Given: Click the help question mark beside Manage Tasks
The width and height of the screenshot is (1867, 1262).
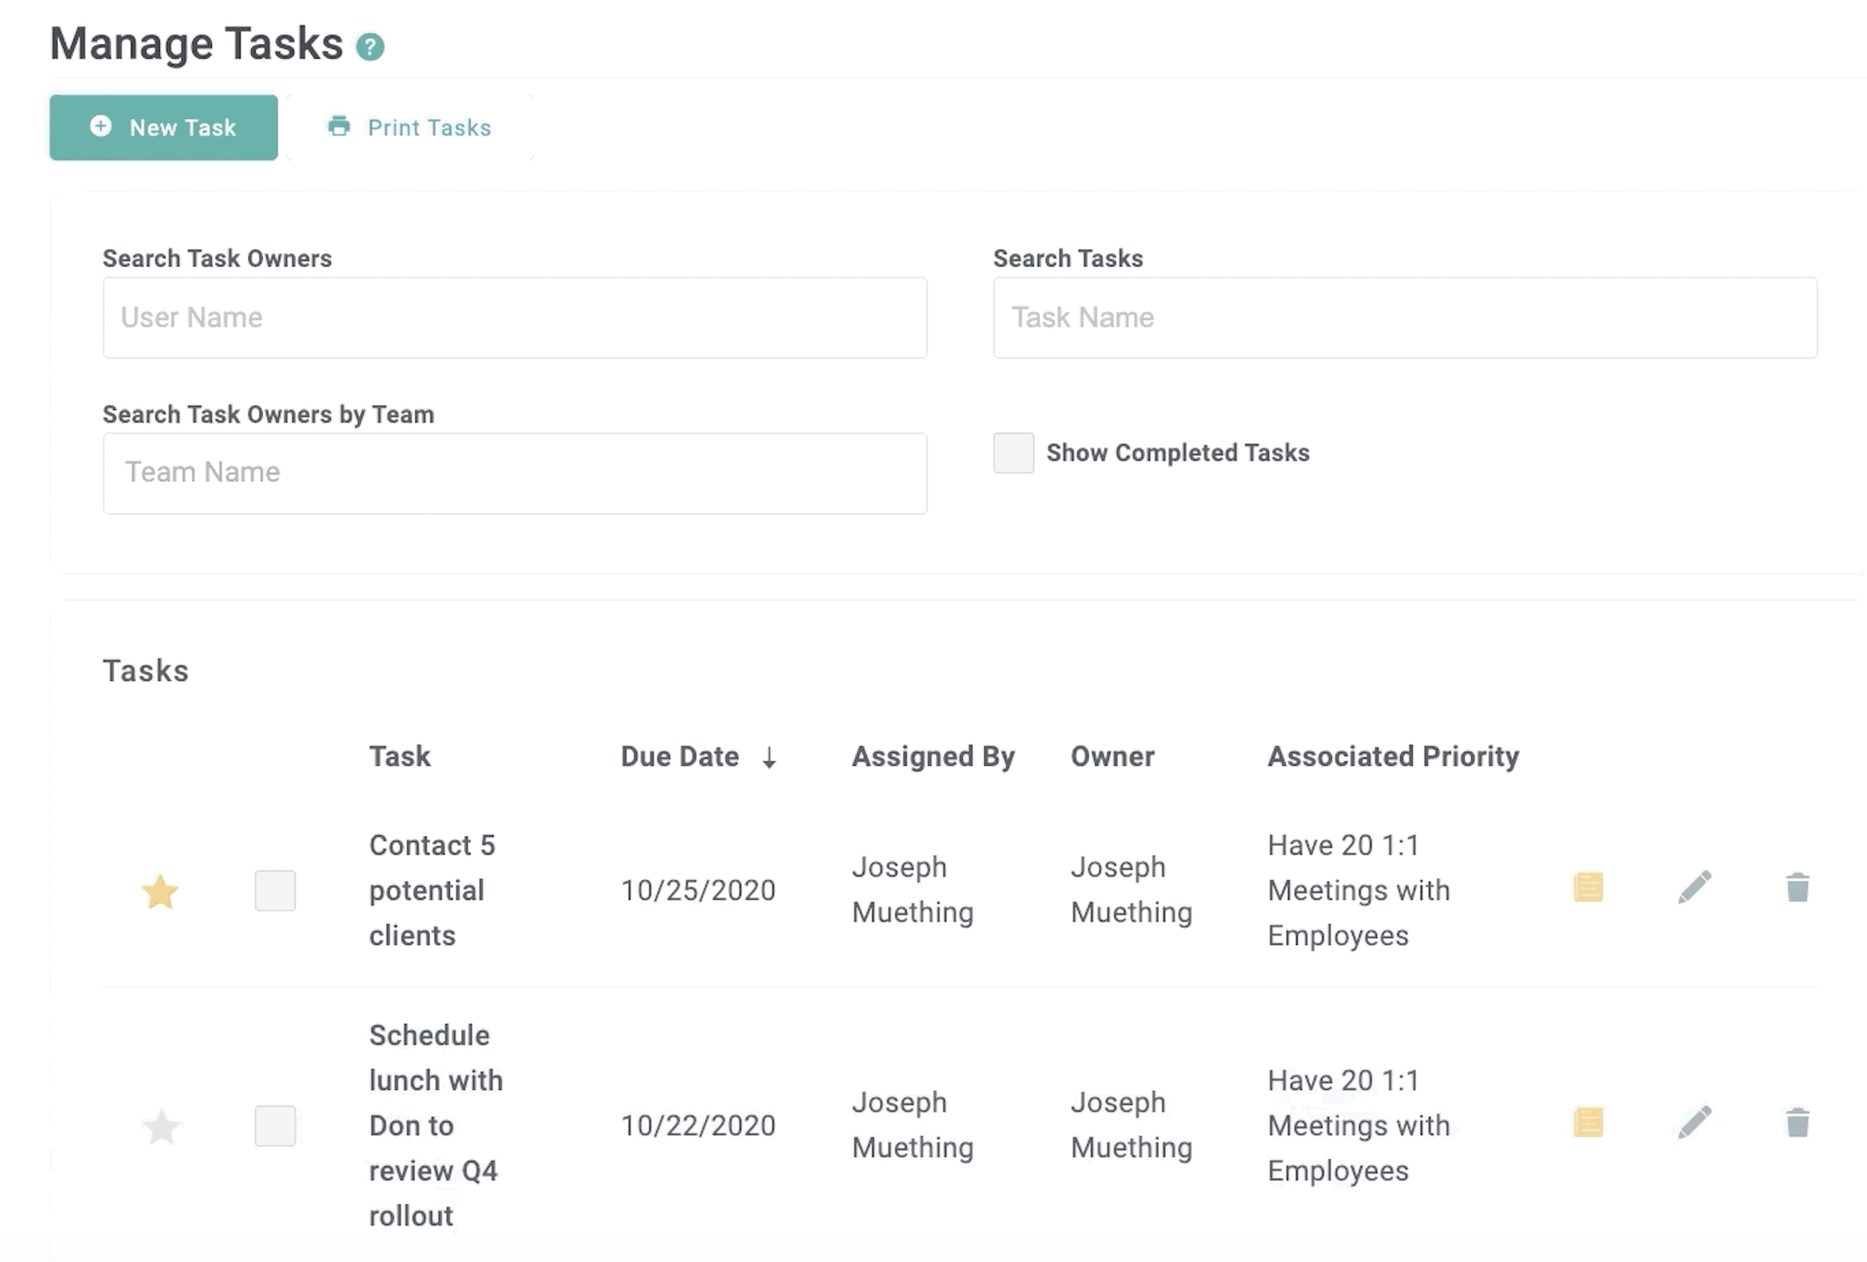Looking at the screenshot, I should (370, 46).
